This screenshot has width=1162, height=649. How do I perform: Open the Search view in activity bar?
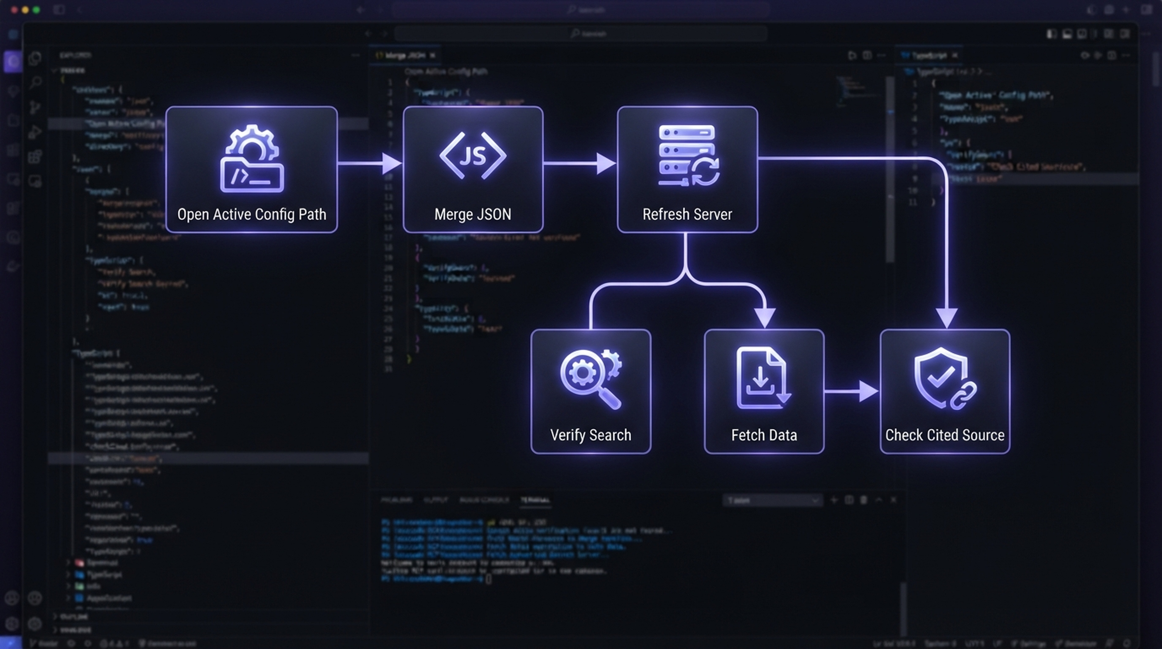click(x=35, y=83)
